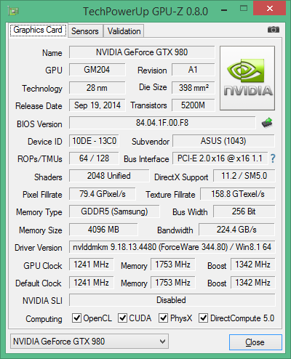The image size is (291, 359).
Task: Select Default Clock row Memory 1753 MHz
Action: click(x=173, y=283)
